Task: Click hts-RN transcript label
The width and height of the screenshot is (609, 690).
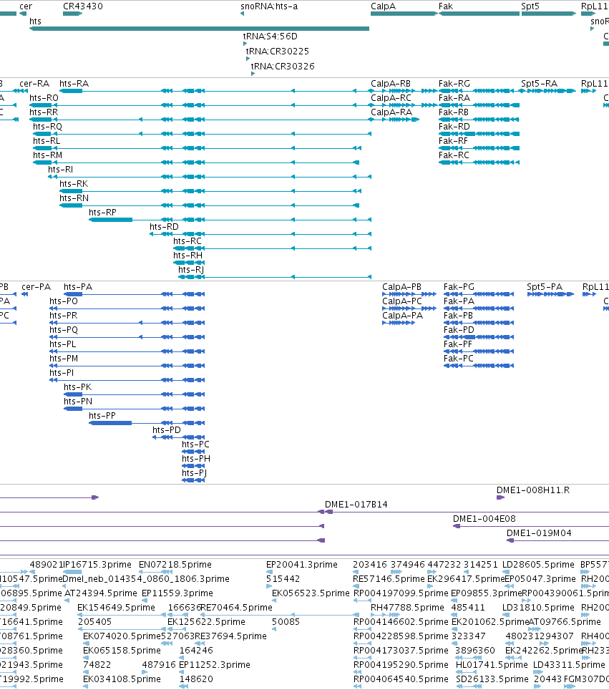Action: [74, 198]
